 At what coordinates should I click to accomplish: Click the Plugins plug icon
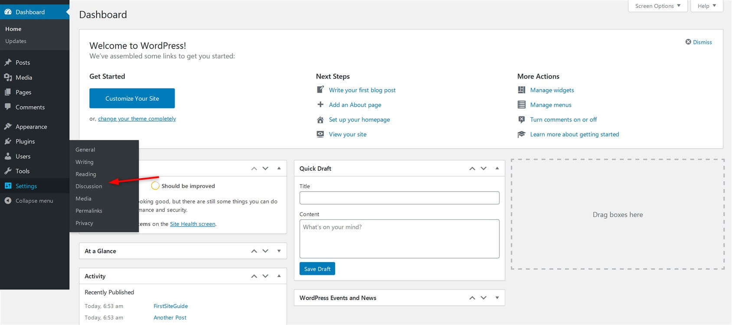pyautogui.click(x=8, y=141)
